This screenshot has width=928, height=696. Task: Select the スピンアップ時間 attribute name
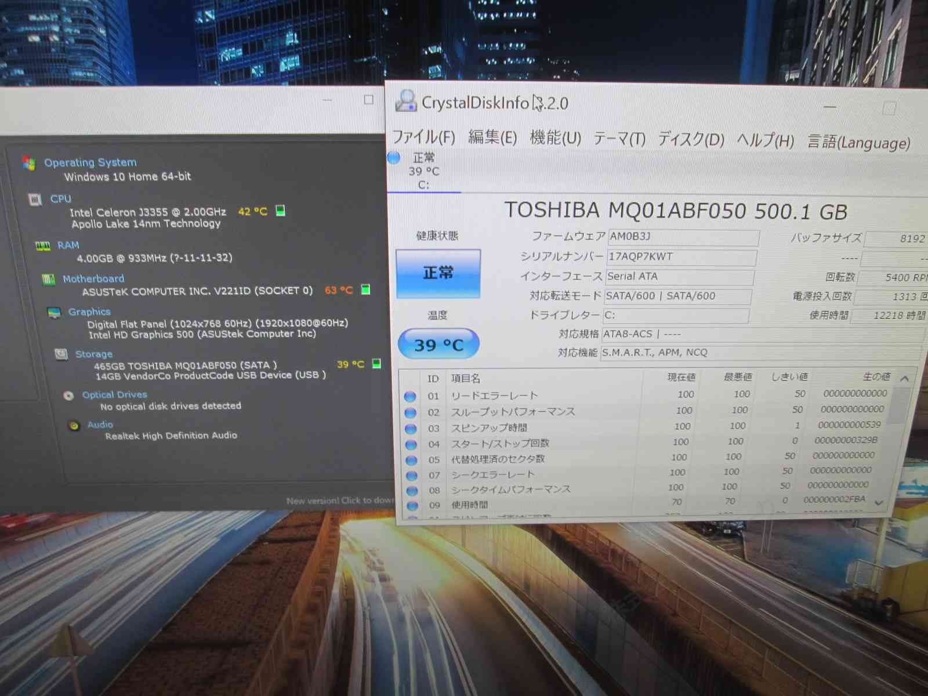click(x=490, y=427)
